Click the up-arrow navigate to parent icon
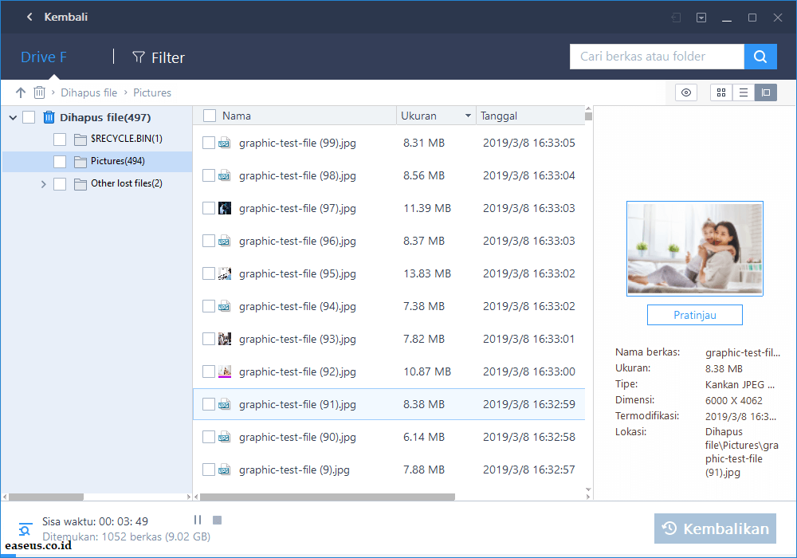This screenshot has width=797, height=558. [21, 92]
